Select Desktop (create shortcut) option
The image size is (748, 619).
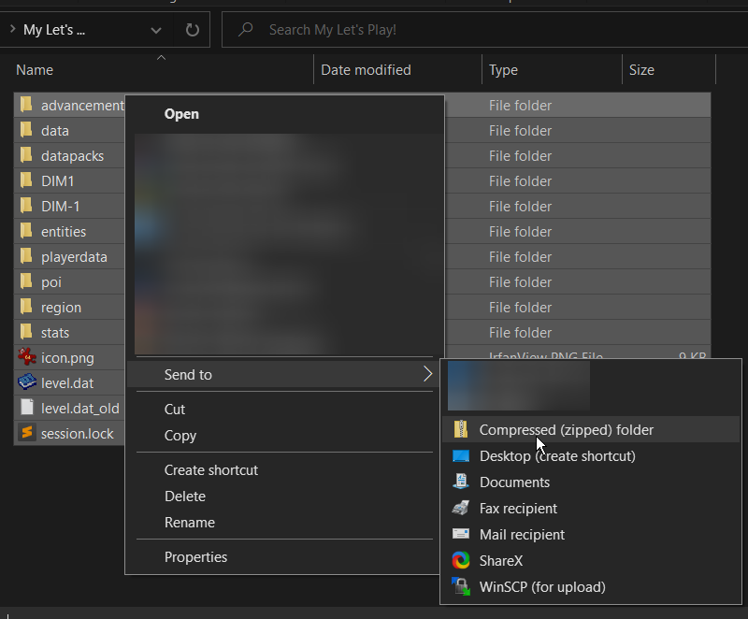(x=556, y=456)
